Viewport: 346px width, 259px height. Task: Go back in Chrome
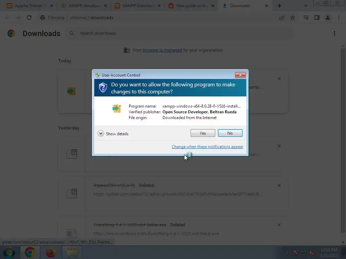point(7,18)
